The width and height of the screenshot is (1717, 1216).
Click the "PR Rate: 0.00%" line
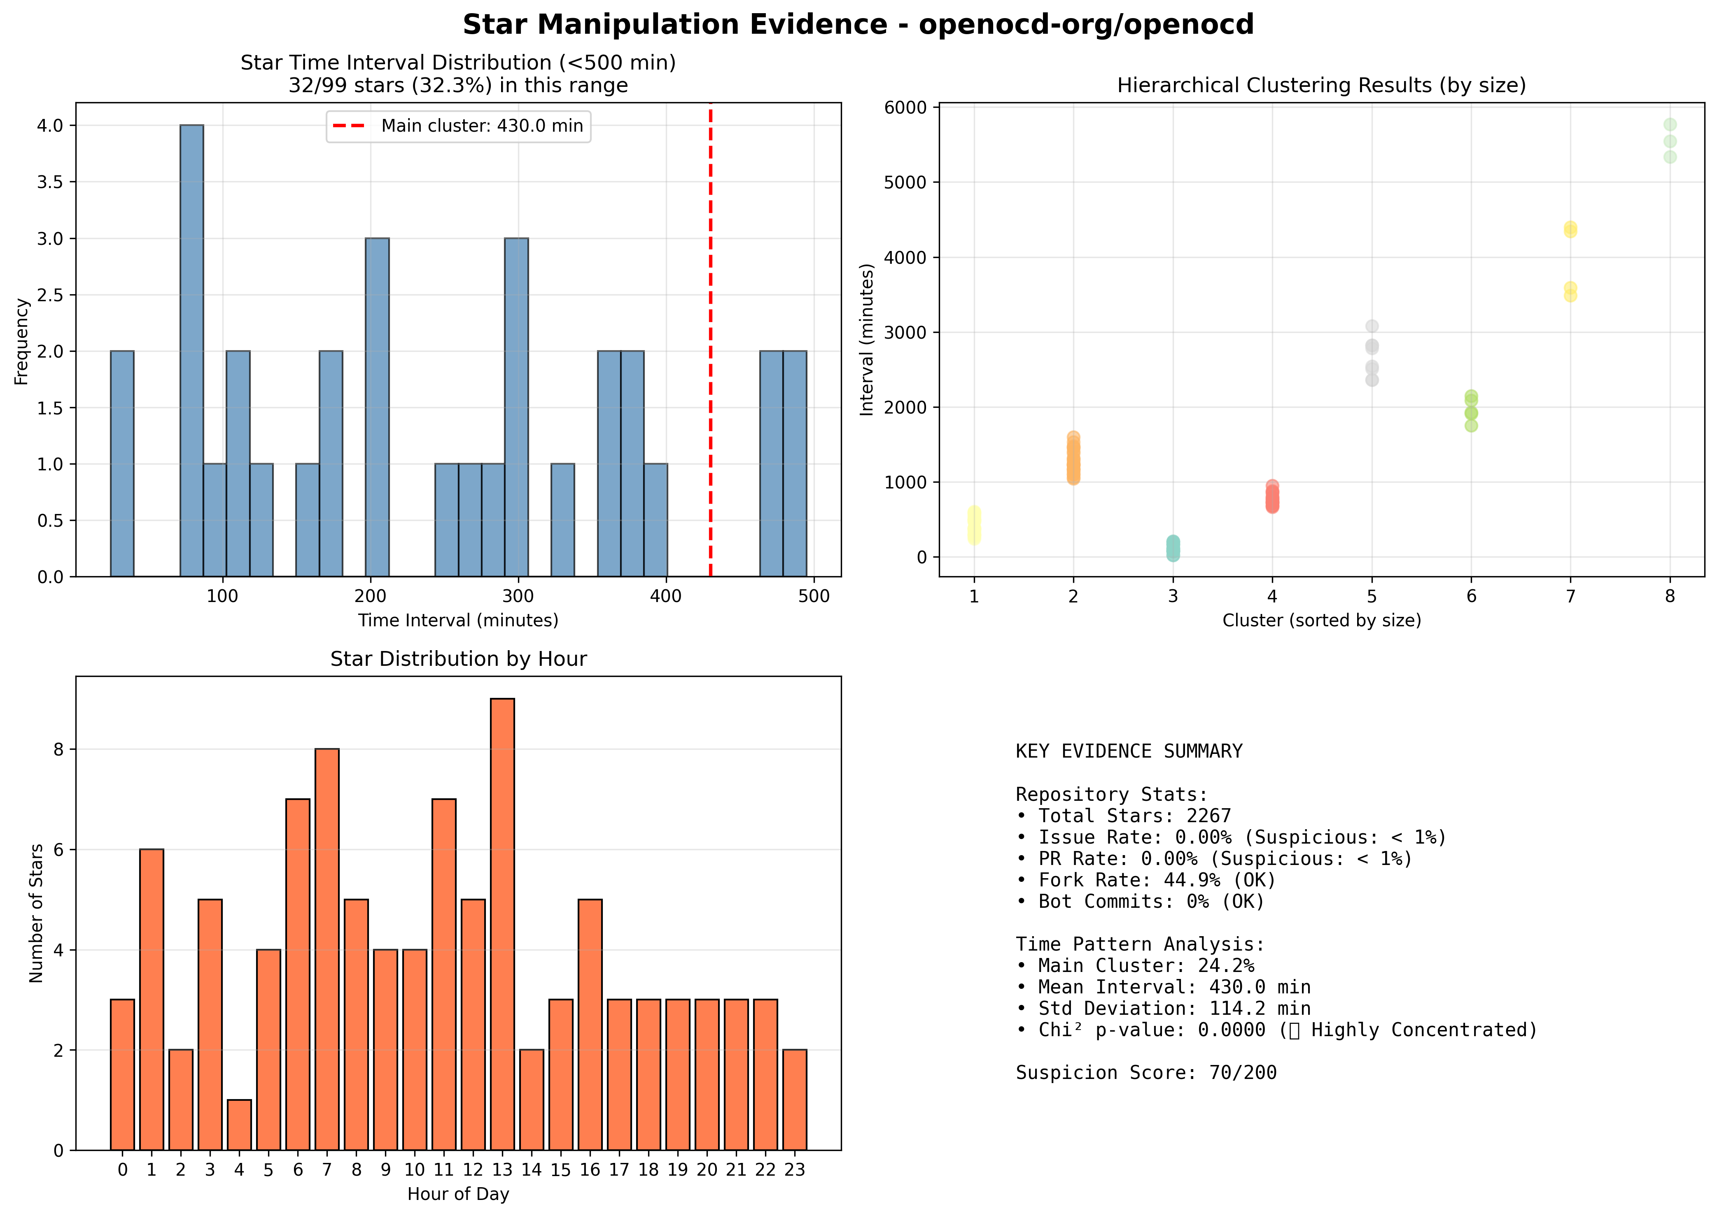pyautogui.click(x=1214, y=858)
